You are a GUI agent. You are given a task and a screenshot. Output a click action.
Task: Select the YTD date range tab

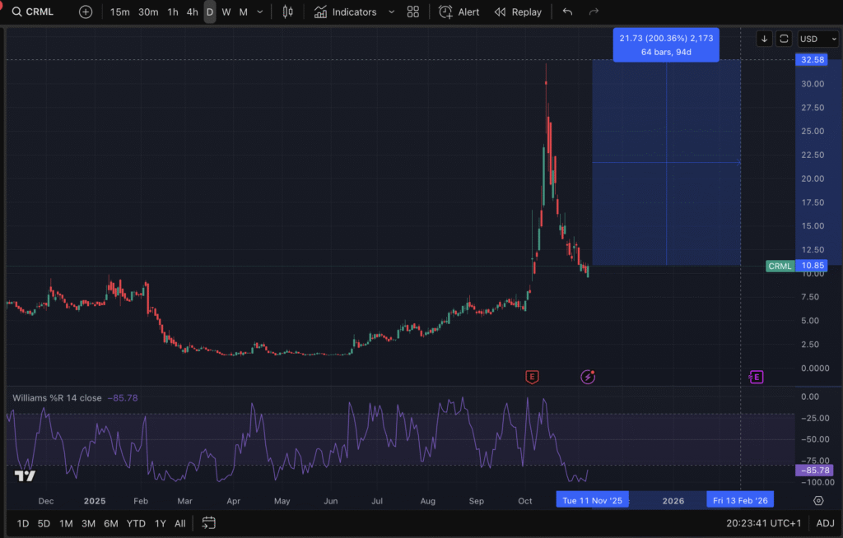[x=136, y=523]
